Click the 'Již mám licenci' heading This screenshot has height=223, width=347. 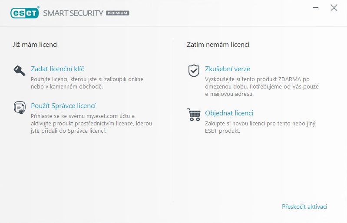pos(35,45)
